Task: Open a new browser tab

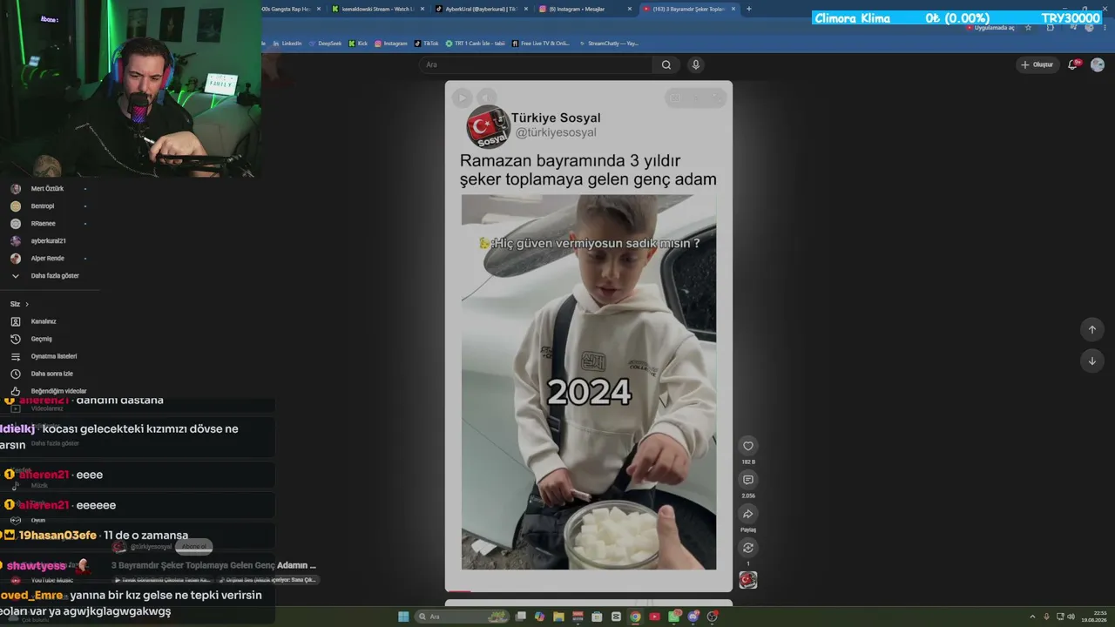Action: (749, 9)
